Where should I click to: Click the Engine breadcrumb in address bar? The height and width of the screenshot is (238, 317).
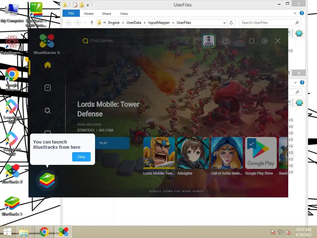click(x=114, y=23)
